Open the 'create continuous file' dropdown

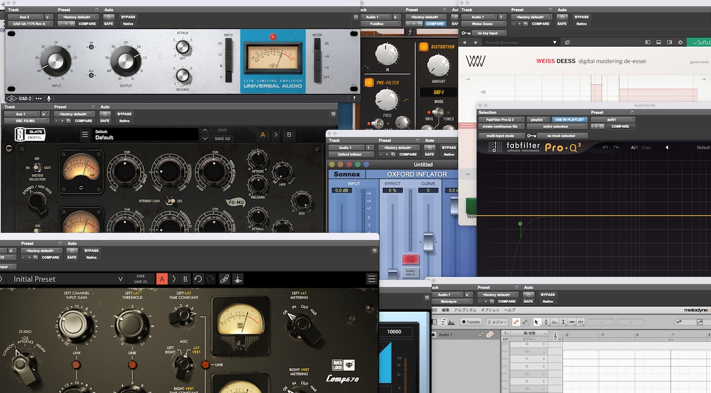tap(501, 126)
